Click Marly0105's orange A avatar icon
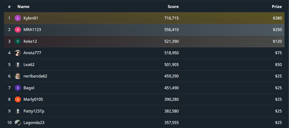 (18, 99)
